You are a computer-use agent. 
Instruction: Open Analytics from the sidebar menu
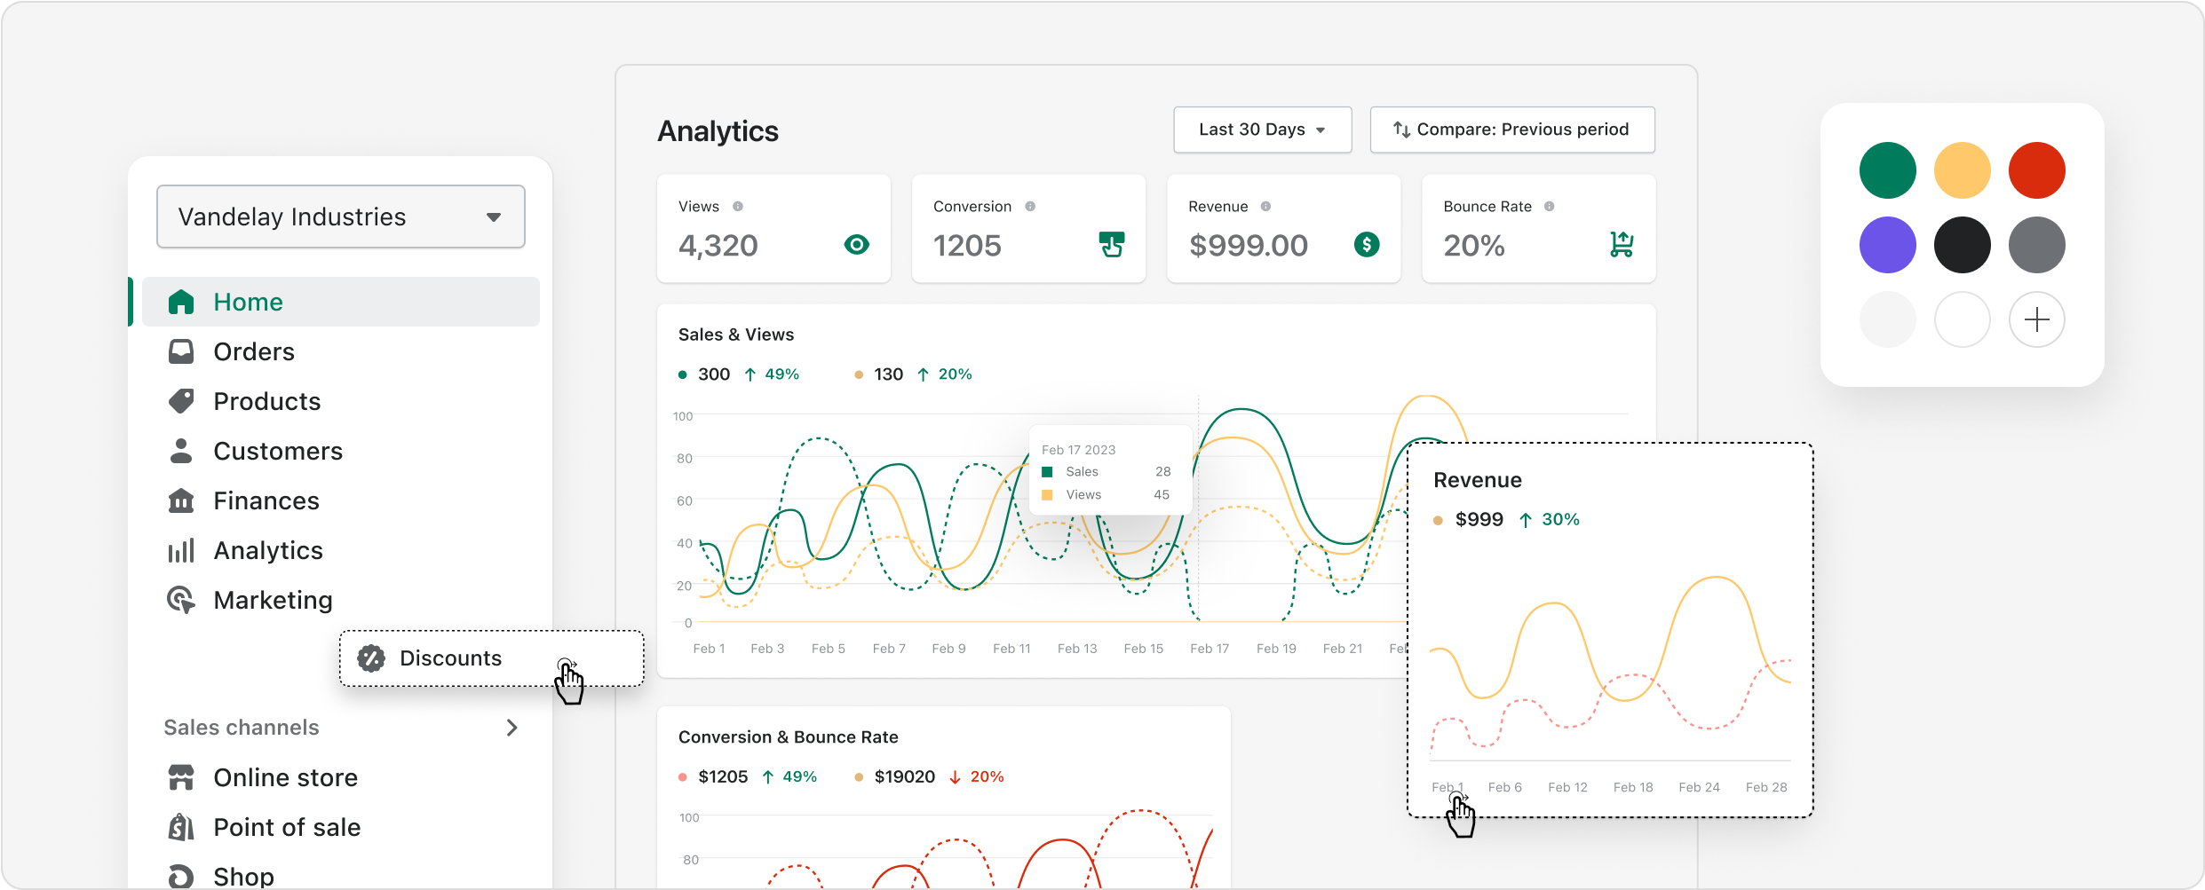click(268, 551)
